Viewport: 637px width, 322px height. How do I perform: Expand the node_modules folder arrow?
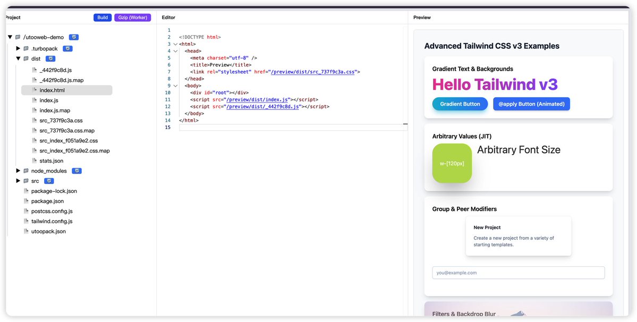pyautogui.click(x=18, y=171)
